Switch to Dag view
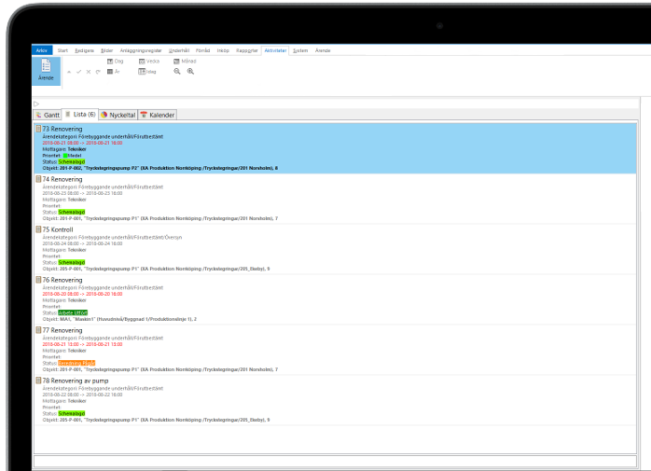651x471 pixels. click(x=115, y=61)
